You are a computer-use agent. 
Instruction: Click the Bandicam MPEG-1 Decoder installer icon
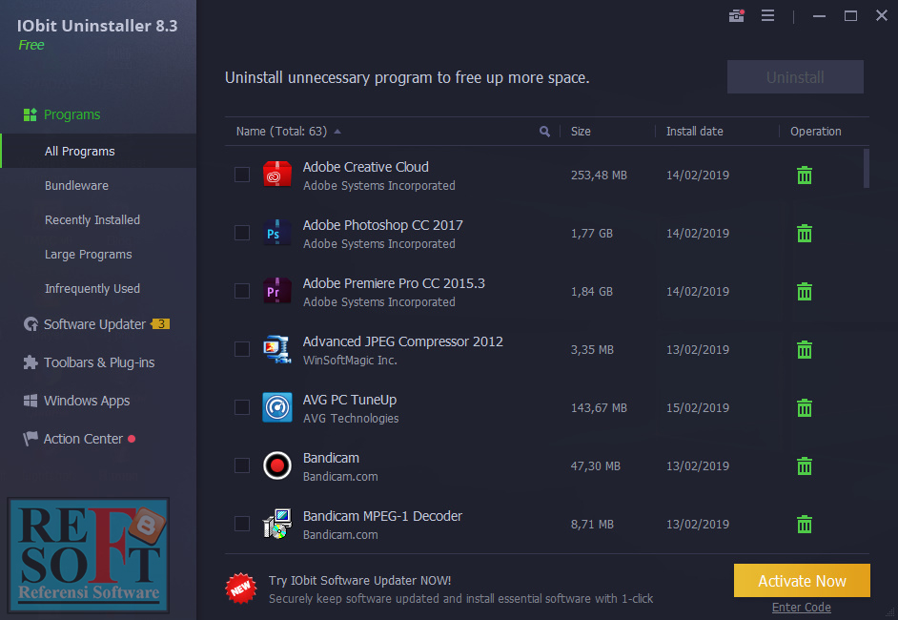(x=277, y=524)
